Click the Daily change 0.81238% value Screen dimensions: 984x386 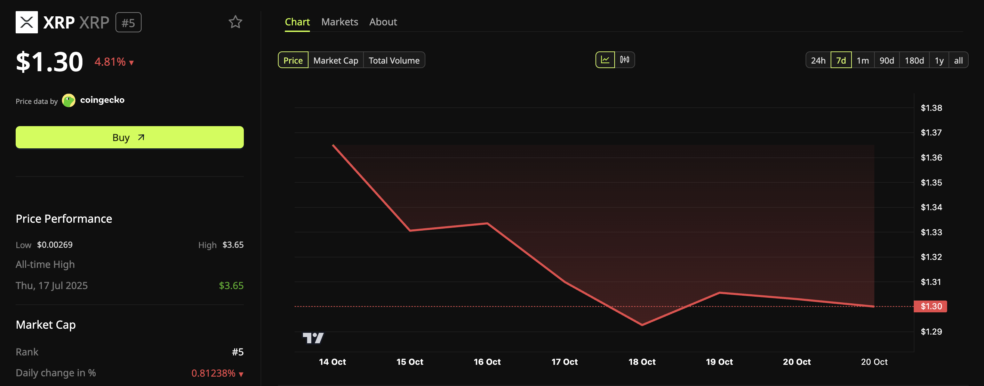(x=217, y=373)
